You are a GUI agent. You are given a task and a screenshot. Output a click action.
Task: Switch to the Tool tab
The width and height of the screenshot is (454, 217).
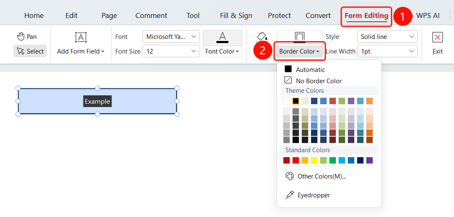(193, 15)
